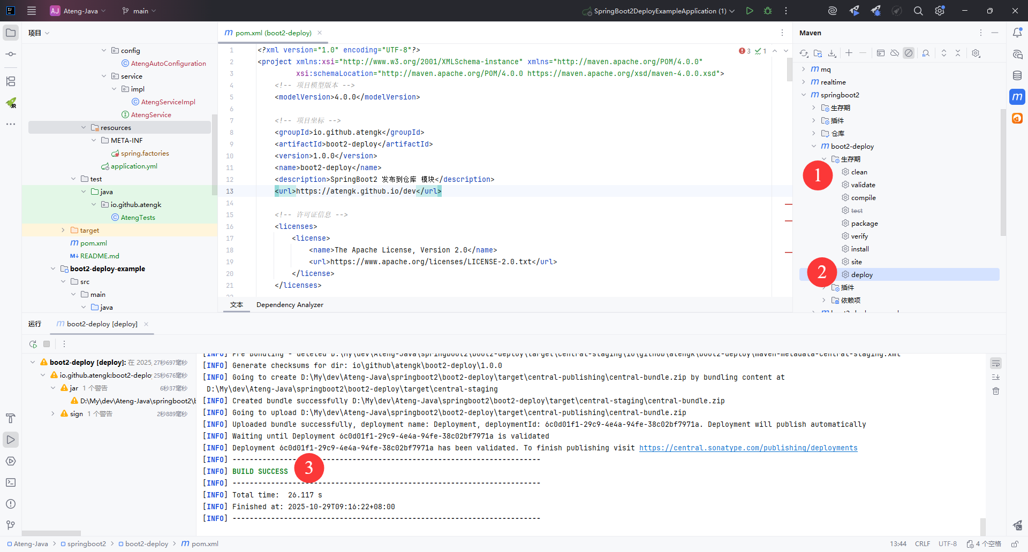1028x552 pixels.
Task: Click the Rerun icon in the Run panel
Action: tap(33, 344)
